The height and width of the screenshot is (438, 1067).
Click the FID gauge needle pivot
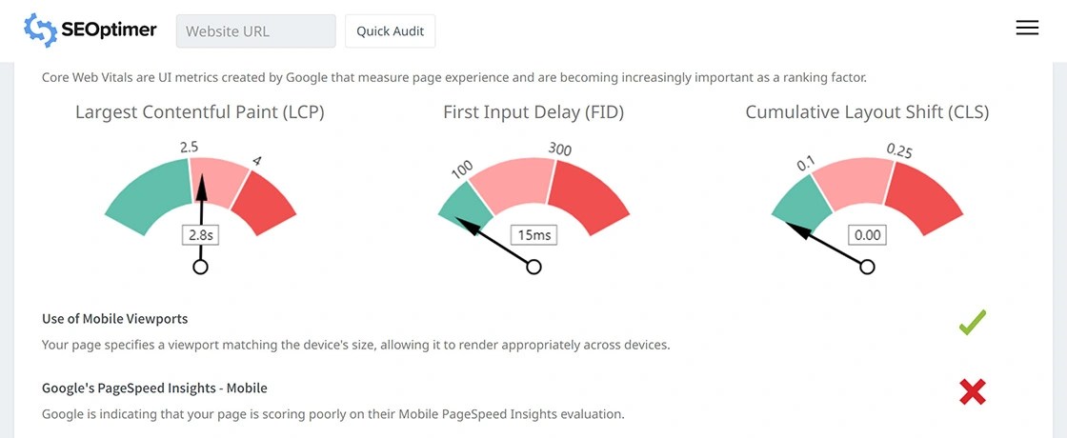coord(533,267)
